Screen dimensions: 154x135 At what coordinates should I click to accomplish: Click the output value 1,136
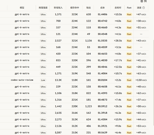coord(88,41)
